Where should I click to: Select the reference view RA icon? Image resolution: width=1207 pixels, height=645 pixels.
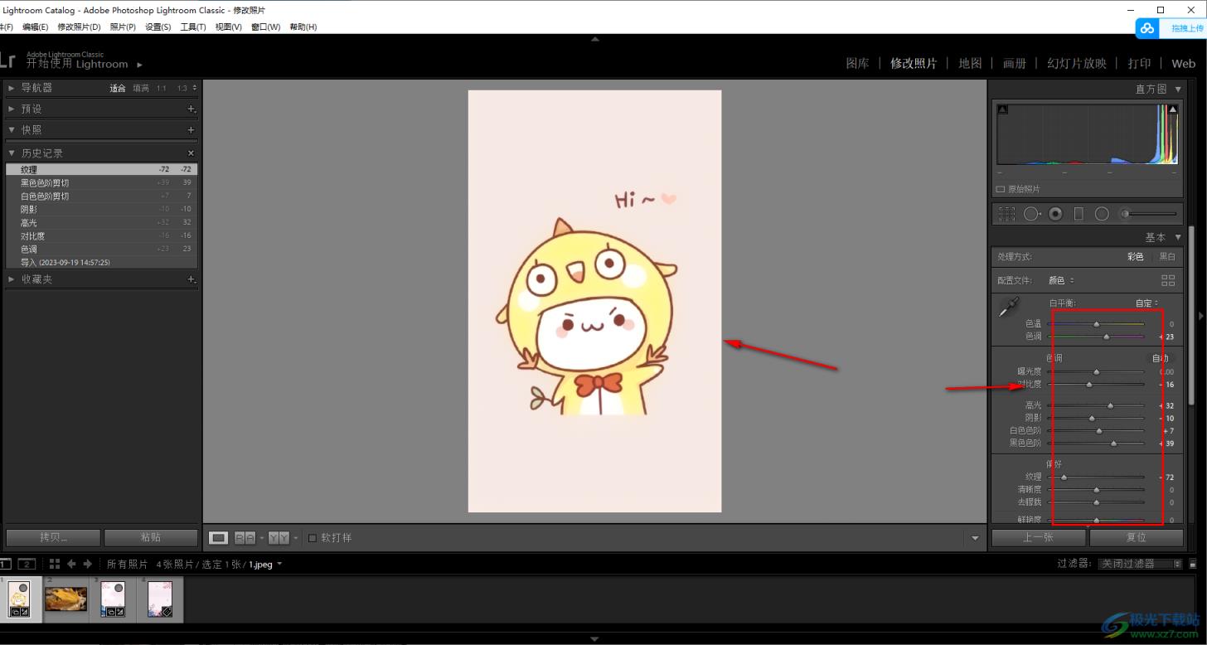[x=245, y=538]
